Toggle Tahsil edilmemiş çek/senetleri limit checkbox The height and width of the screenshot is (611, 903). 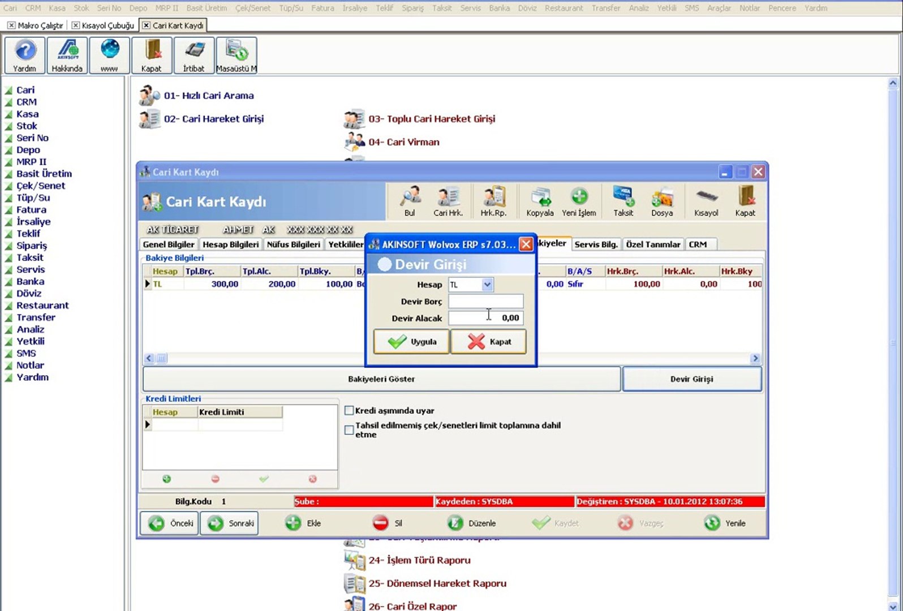tap(349, 430)
